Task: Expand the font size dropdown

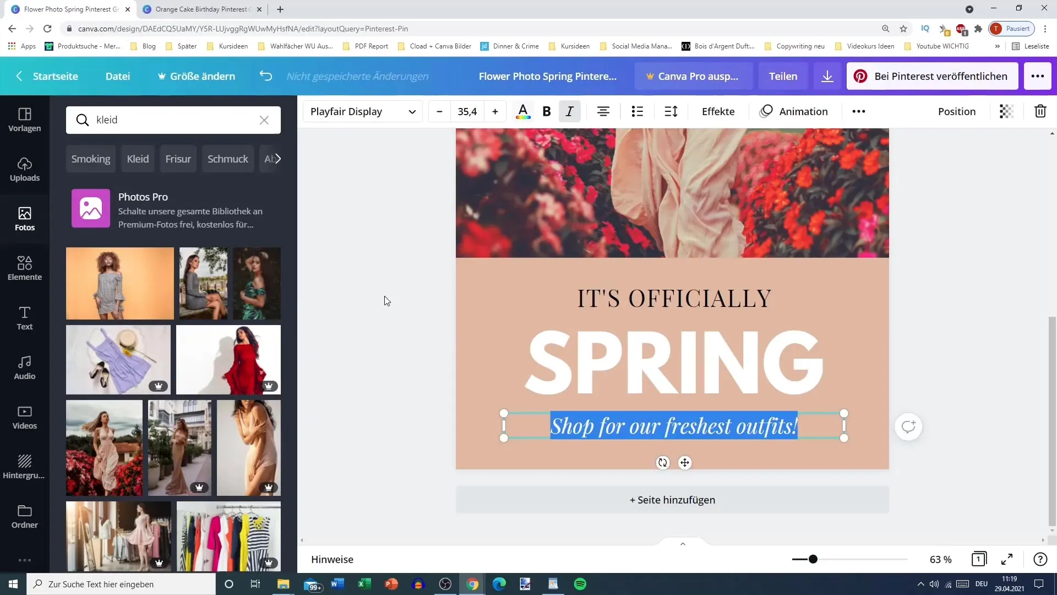Action: coord(468,111)
